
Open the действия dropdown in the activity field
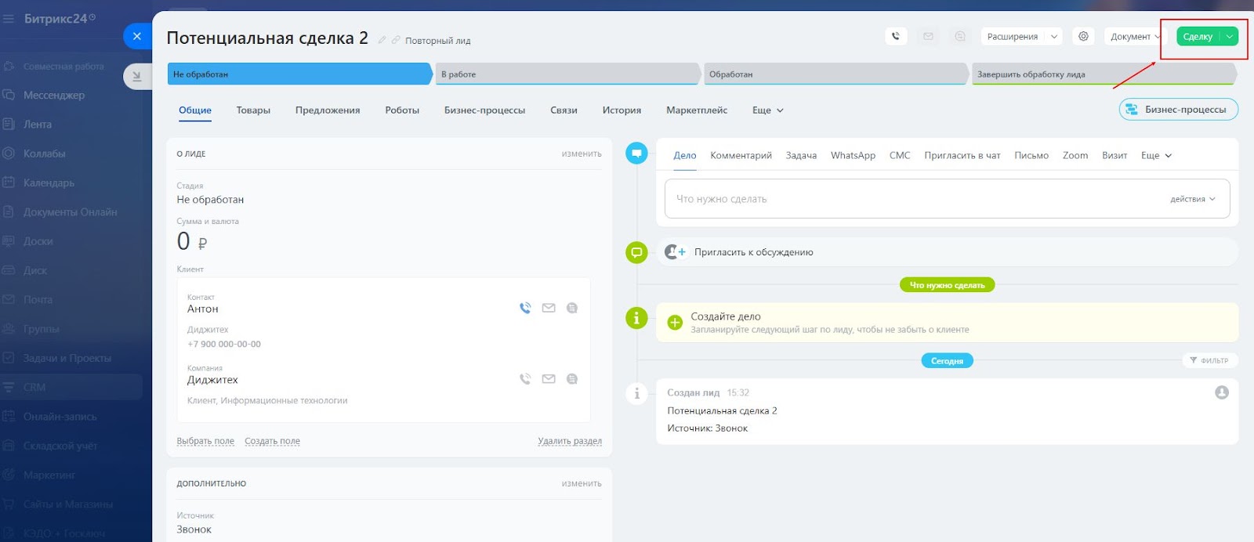click(x=1192, y=199)
